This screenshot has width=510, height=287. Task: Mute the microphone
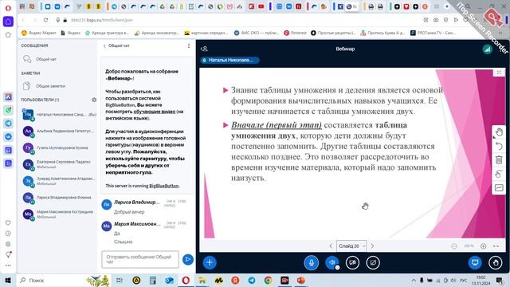[312, 262]
